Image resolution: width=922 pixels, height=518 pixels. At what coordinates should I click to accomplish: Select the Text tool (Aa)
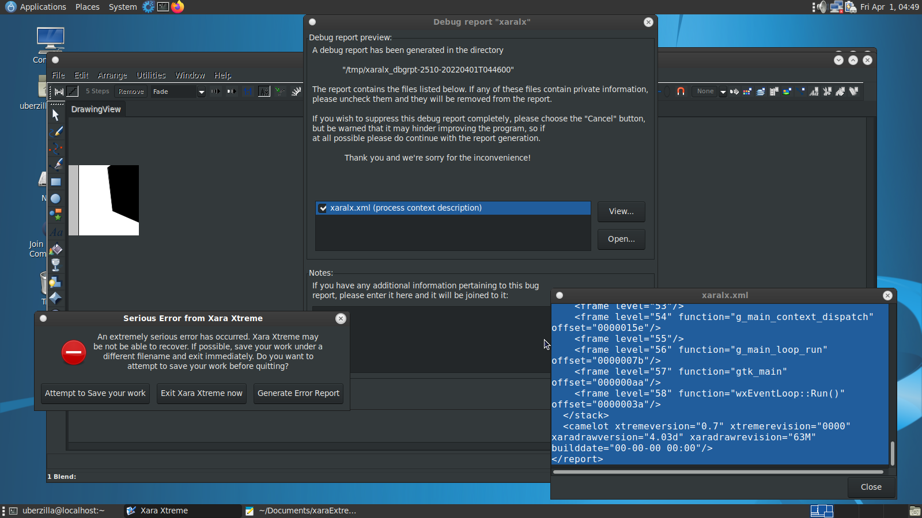56,232
